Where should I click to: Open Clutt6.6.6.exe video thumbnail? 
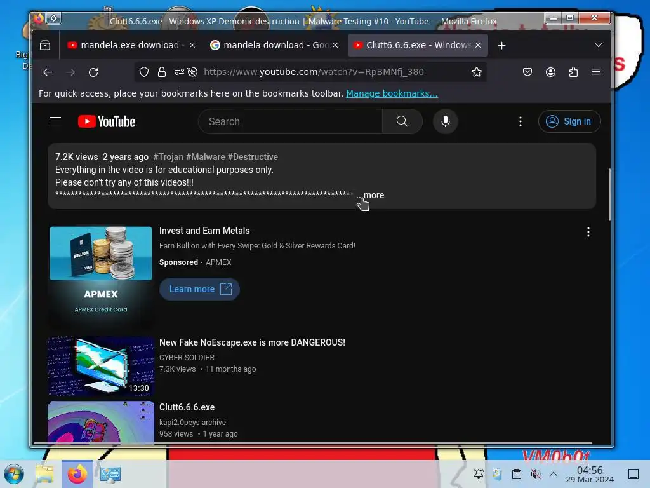[101, 422]
